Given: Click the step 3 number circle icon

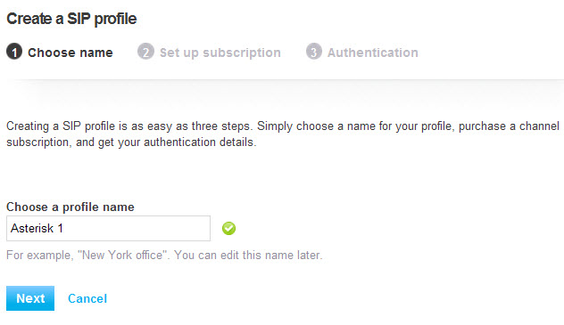Looking at the screenshot, I should (314, 52).
